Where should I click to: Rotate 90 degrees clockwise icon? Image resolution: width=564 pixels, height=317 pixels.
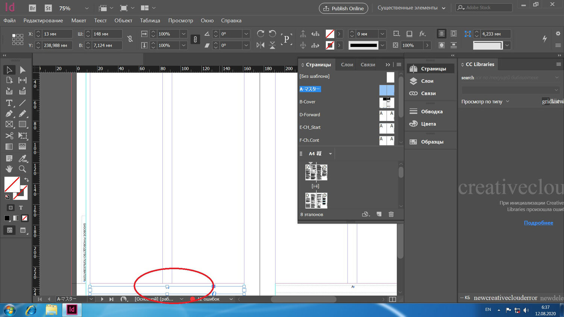260,34
